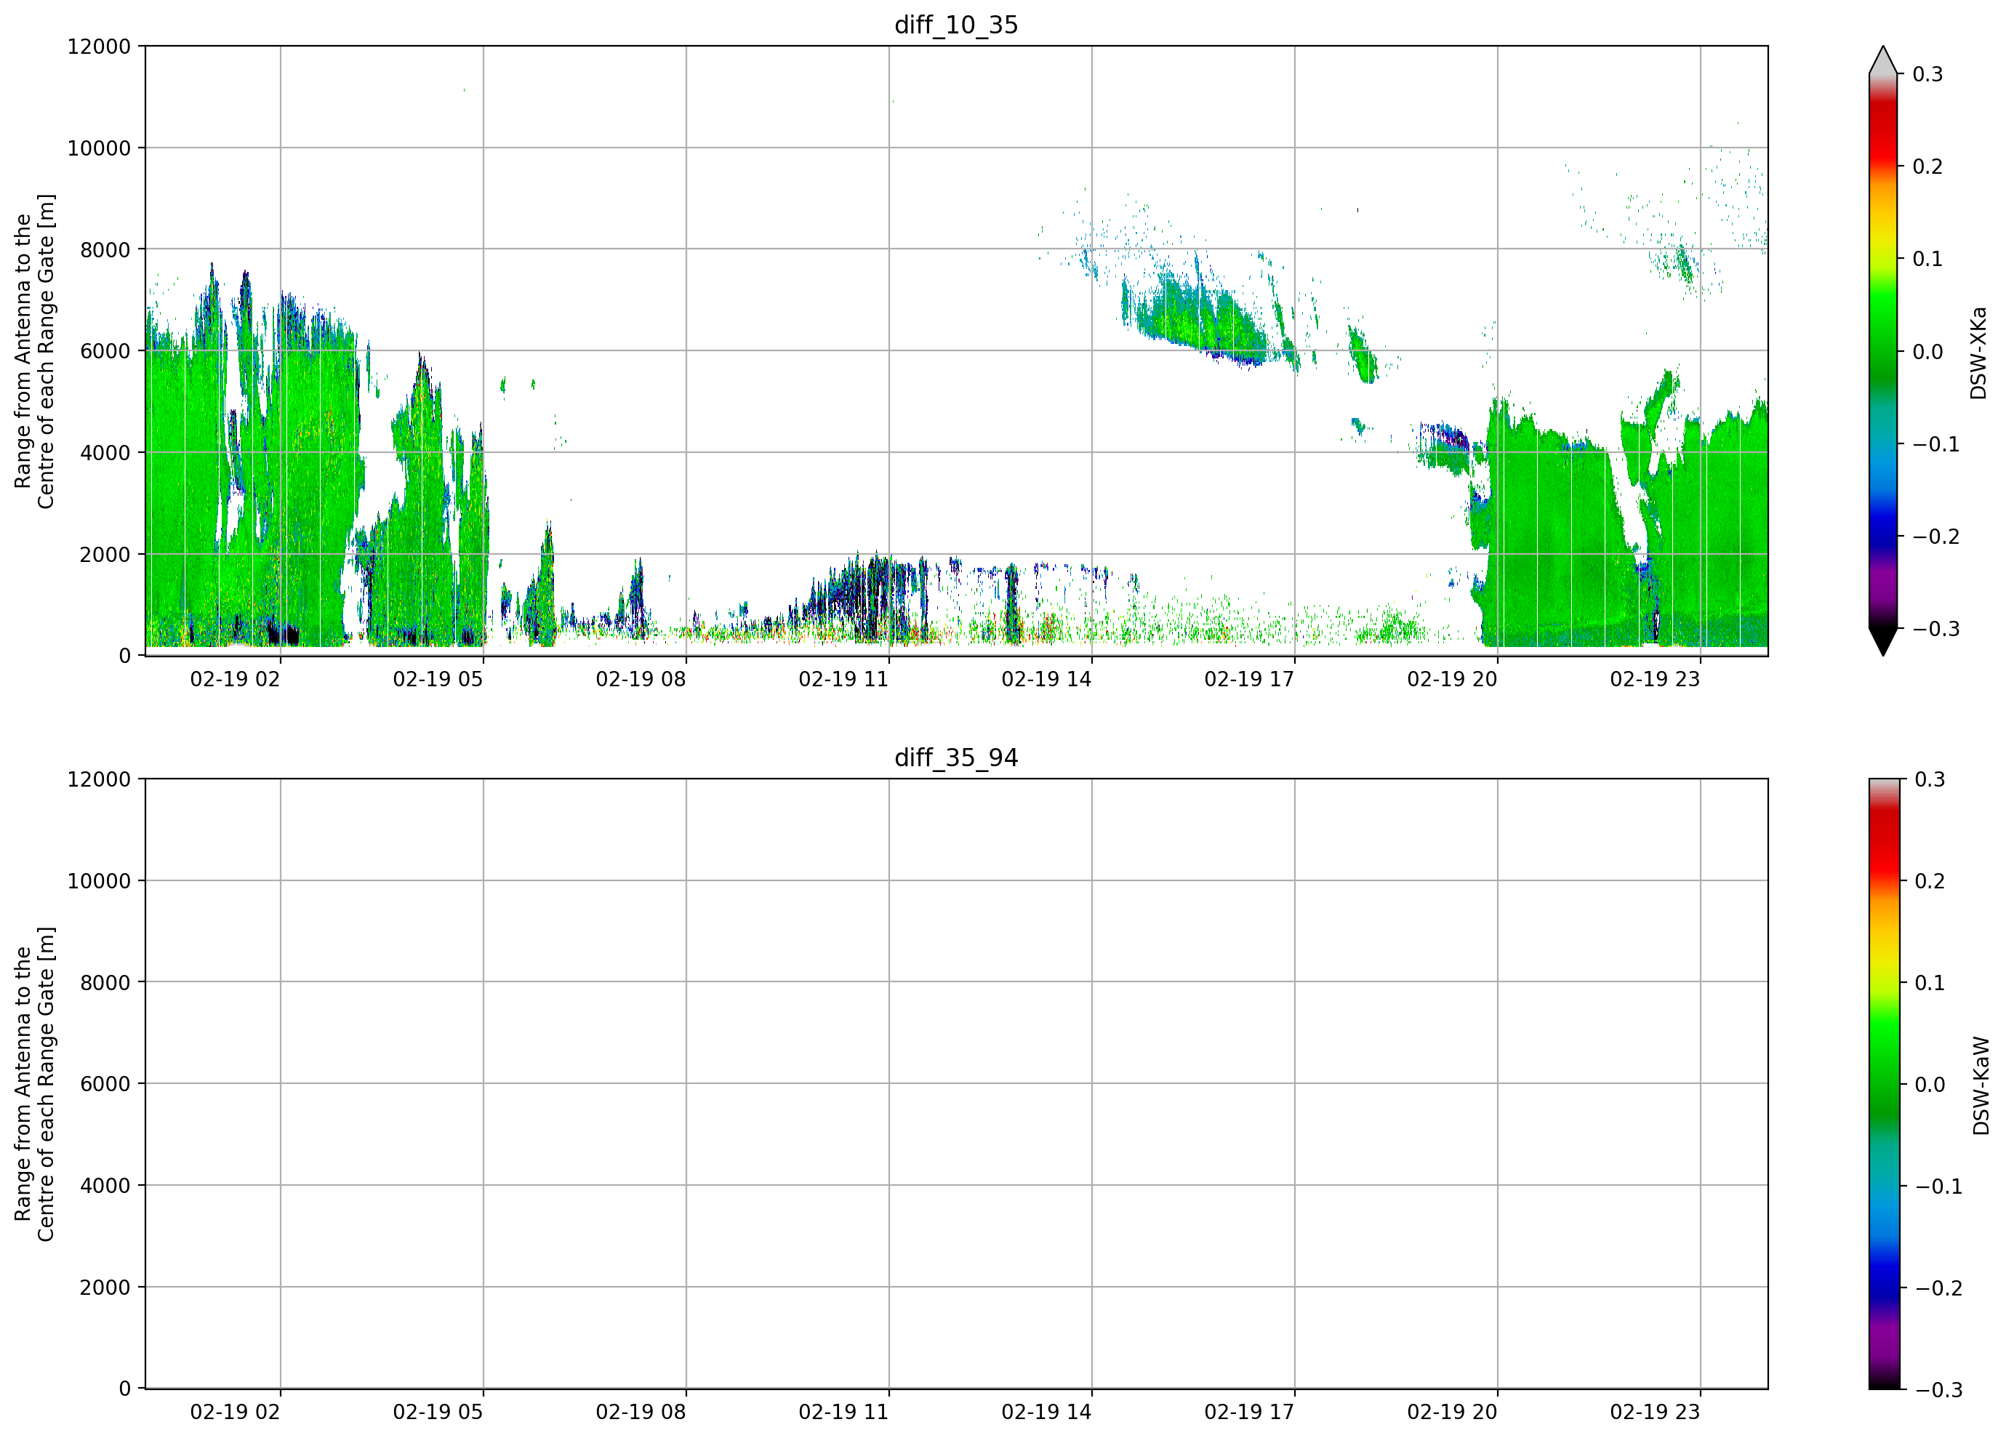
Task: Click the 4000 y-tick on the bottom plot
Action: pos(105,1186)
